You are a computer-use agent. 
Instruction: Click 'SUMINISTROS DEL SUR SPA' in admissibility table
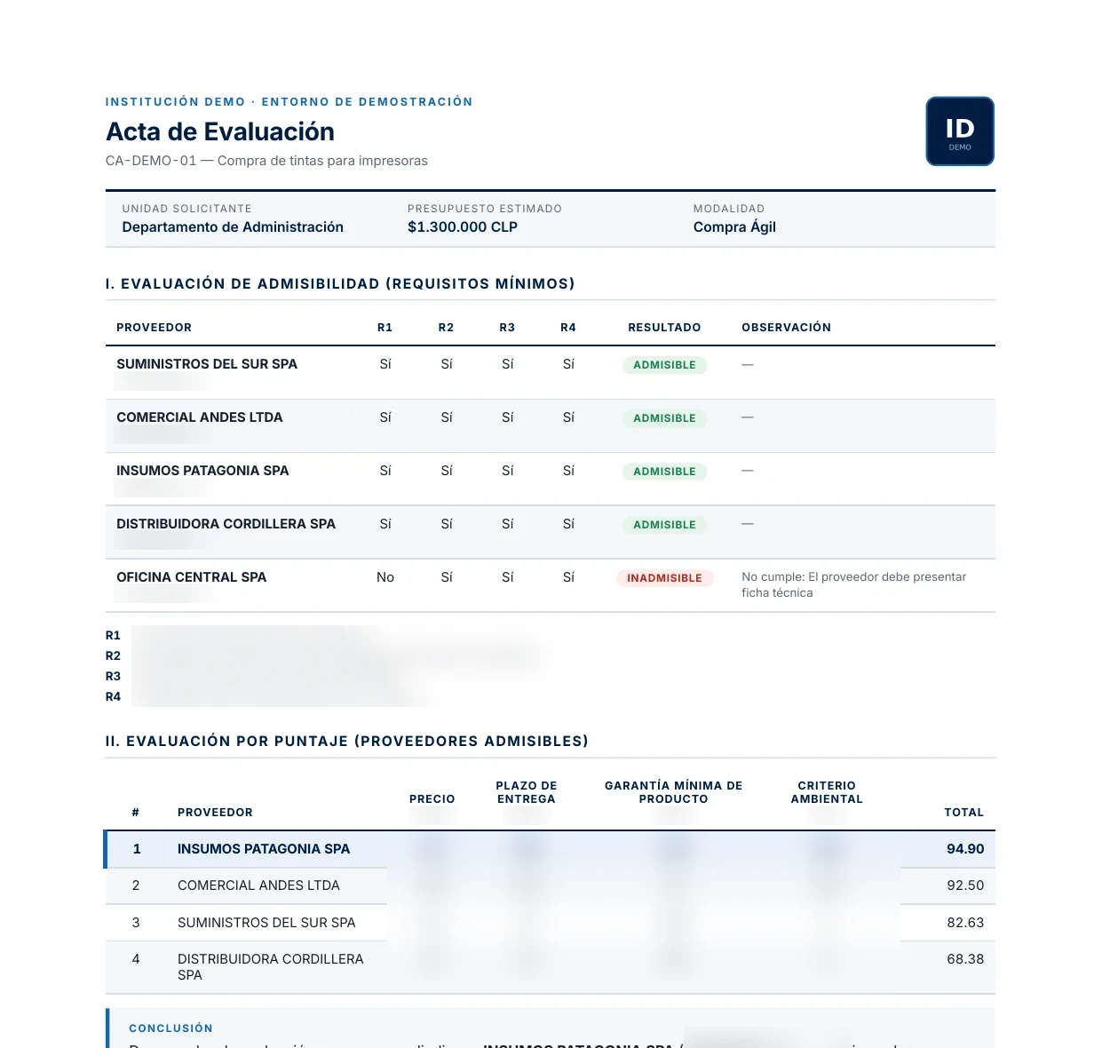pos(207,364)
